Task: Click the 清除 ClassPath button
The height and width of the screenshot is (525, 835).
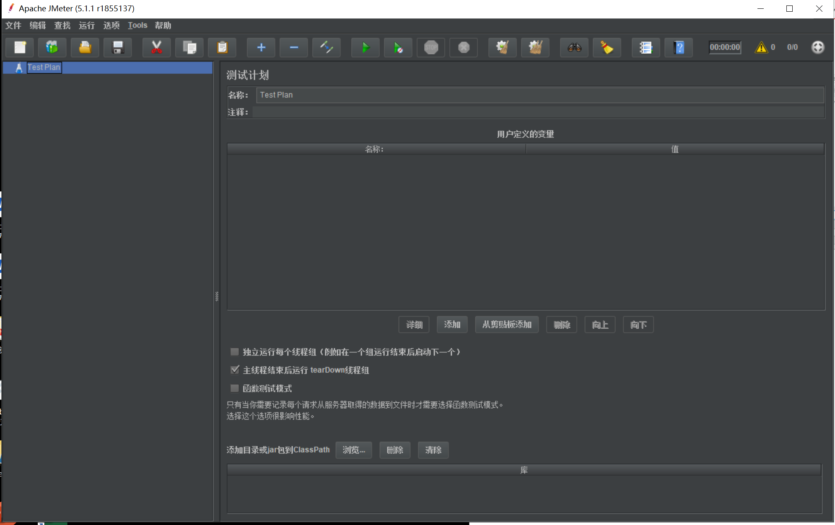Action: coord(433,450)
